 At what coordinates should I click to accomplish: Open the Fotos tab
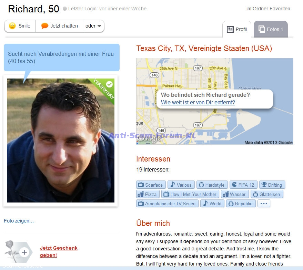click(x=271, y=29)
